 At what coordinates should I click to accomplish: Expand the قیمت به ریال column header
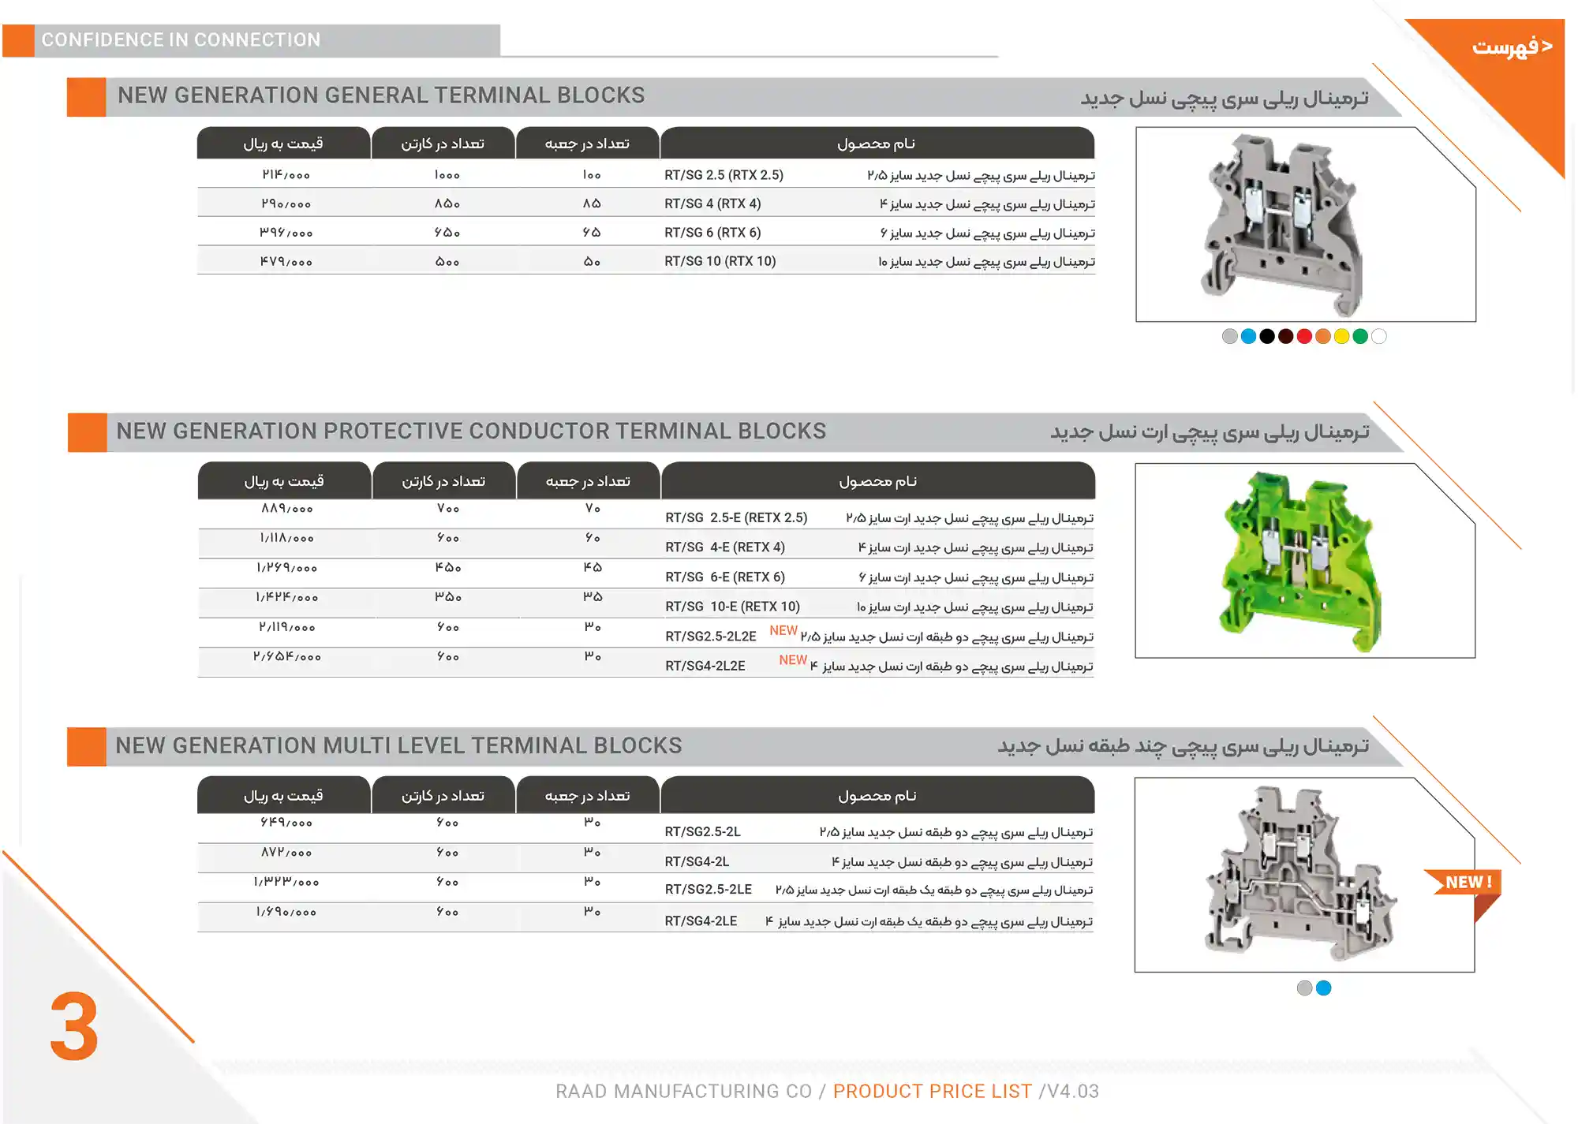(282, 143)
